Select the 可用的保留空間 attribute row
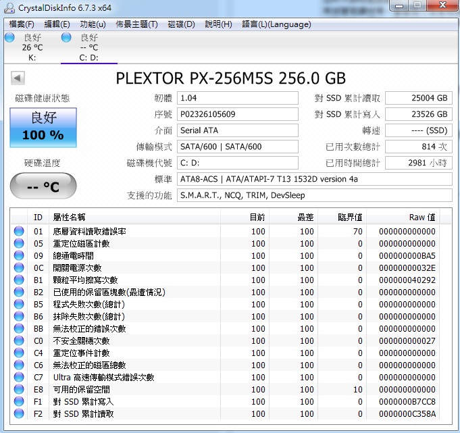460x433 pixels. pos(225,389)
